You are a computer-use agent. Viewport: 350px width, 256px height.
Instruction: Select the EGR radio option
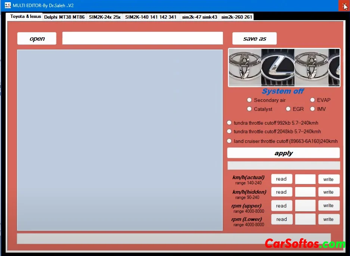click(x=288, y=109)
